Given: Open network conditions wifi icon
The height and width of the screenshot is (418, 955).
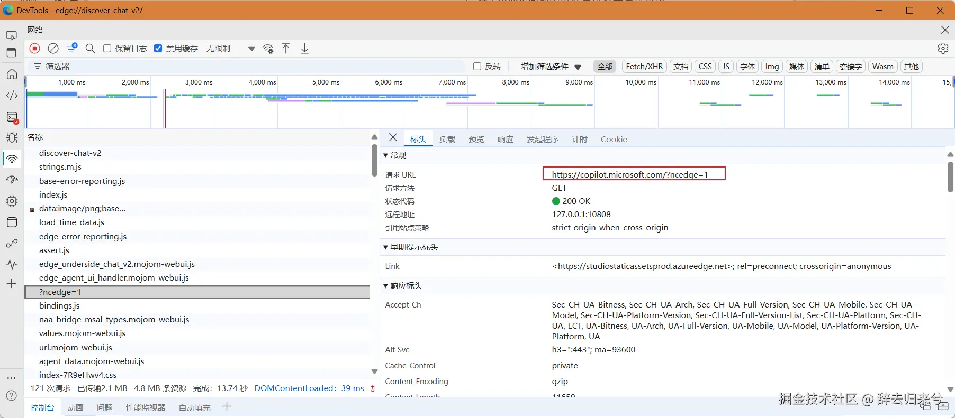Looking at the screenshot, I should (268, 49).
